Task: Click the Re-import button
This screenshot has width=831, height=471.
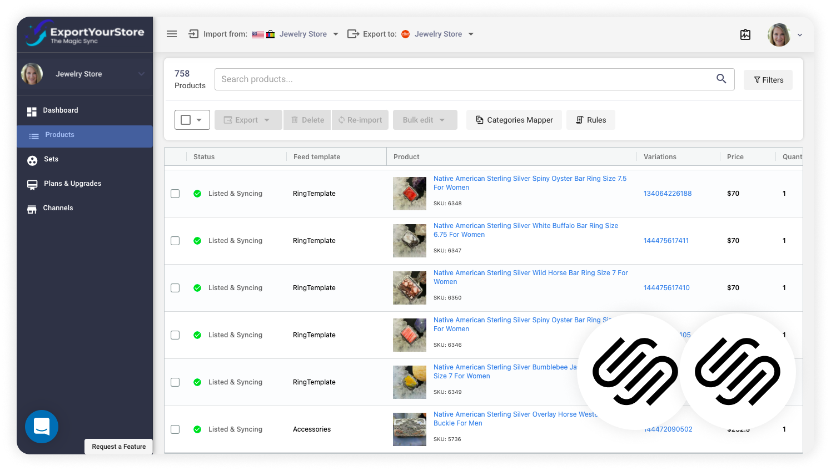Action: [360, 120]
